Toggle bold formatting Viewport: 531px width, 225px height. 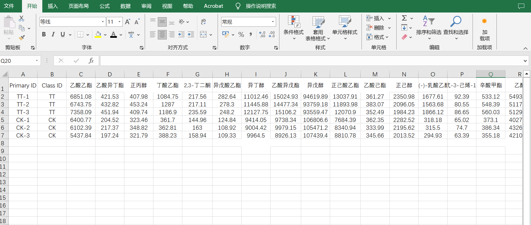44,34
